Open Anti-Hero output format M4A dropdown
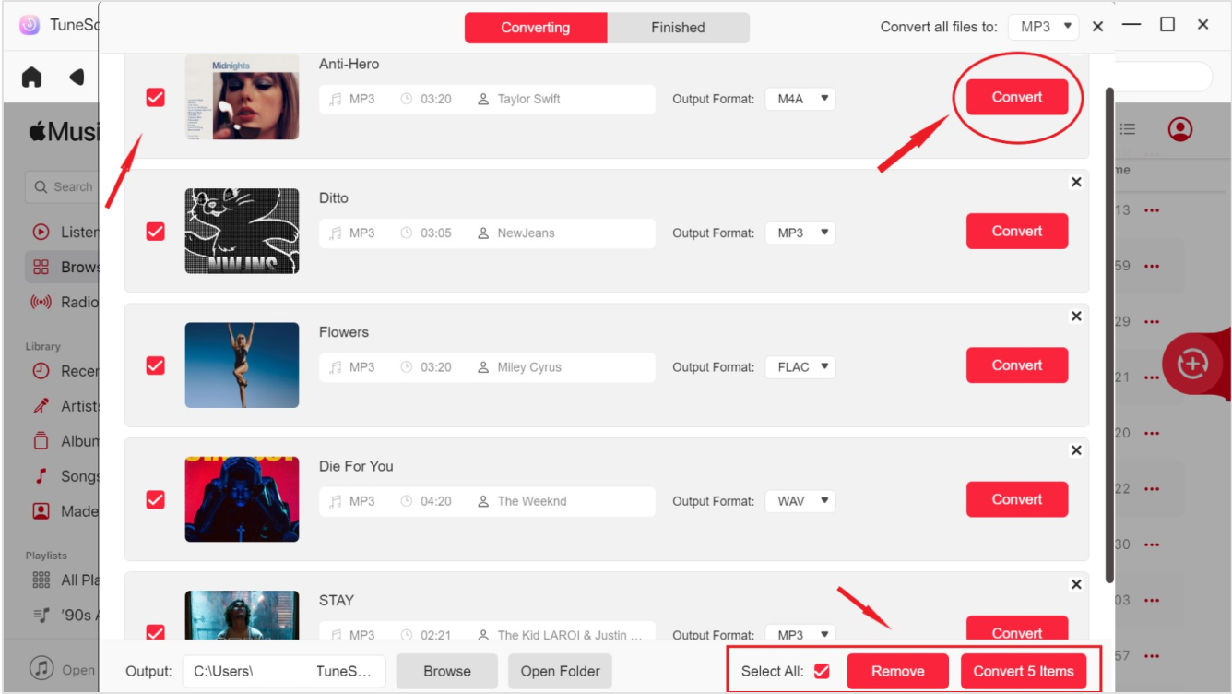 tap(800, 99)
